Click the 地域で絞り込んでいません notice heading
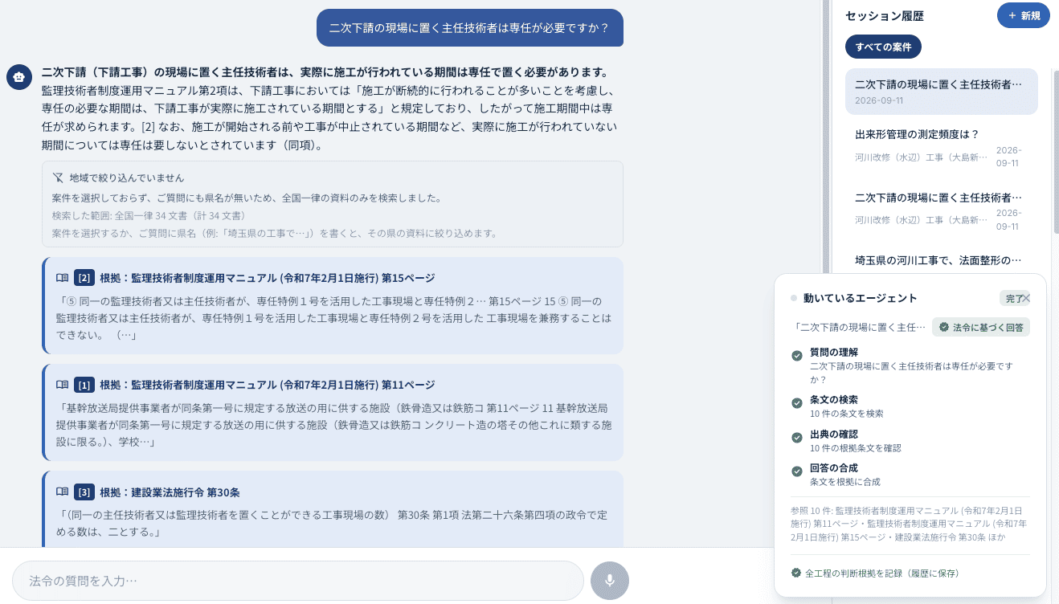Viewport: 1059px width, 604px height. point(127,178)
